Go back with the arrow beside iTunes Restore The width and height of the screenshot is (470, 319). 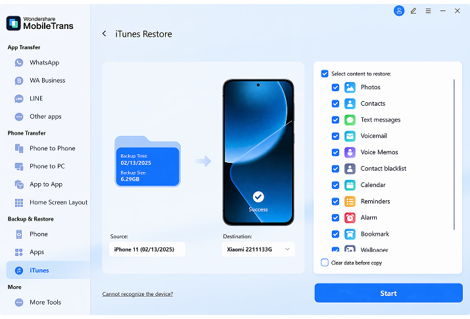(x=104, y=33)
